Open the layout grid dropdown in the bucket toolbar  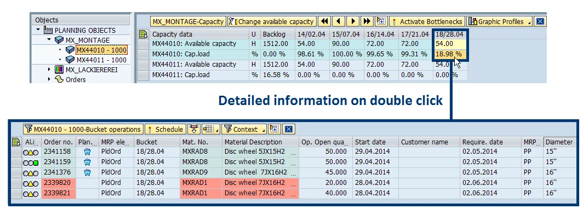pyautogui.click(x=210, y=129)
